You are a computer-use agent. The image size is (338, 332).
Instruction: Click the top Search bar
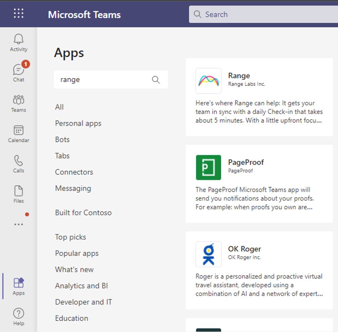pyautogui.click(x=263, y=14)
